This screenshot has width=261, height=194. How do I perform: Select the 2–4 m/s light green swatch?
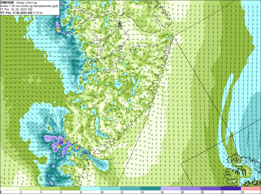(30, 189)
